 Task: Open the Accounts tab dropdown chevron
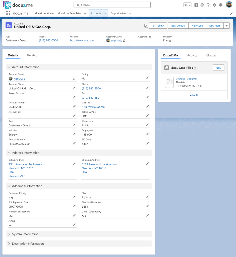pyautogui.click(x=105, y=14)
